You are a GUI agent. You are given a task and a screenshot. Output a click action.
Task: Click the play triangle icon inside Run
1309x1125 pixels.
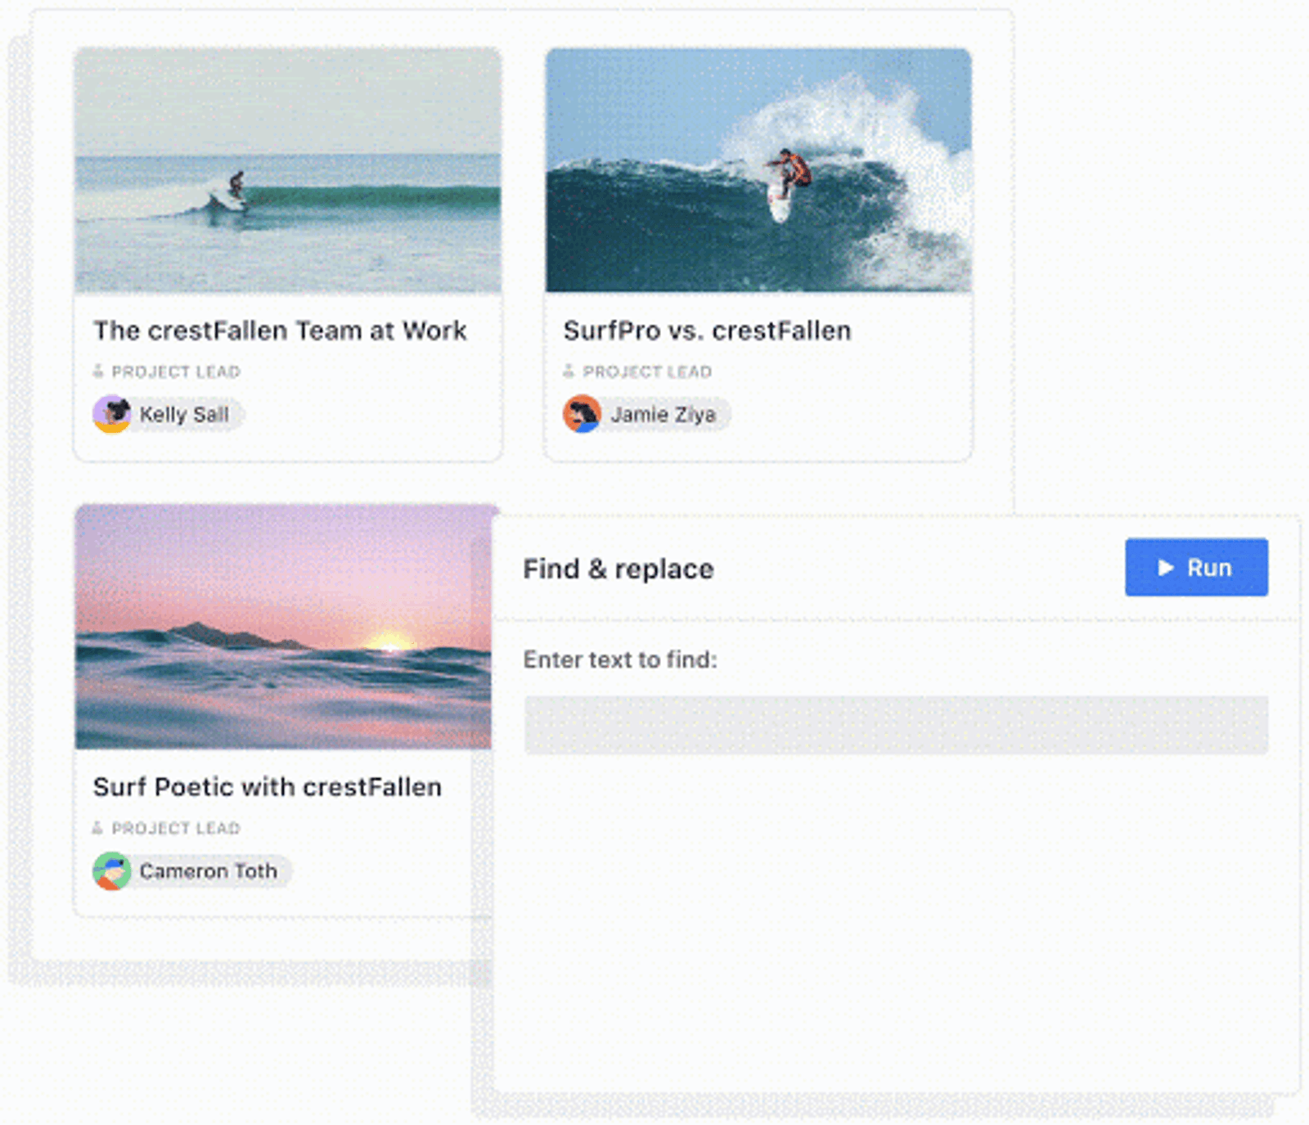coord(1166,567)
